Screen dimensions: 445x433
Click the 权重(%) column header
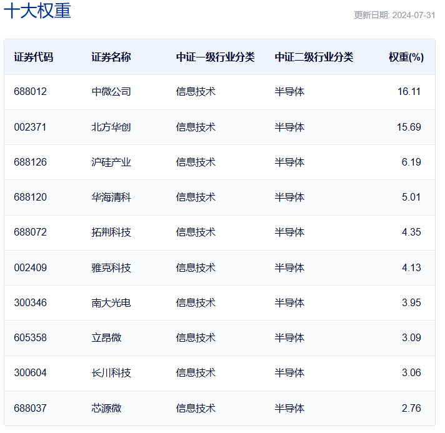pyautogui.click(x=406, y=57)
